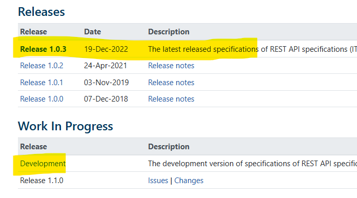Open the Release 1.0.1 link

click(x=41, y=83)
